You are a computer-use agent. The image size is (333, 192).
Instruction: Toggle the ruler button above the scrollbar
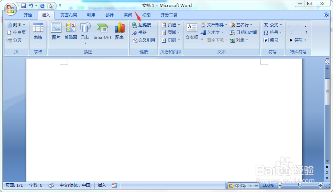coord(327,62)
